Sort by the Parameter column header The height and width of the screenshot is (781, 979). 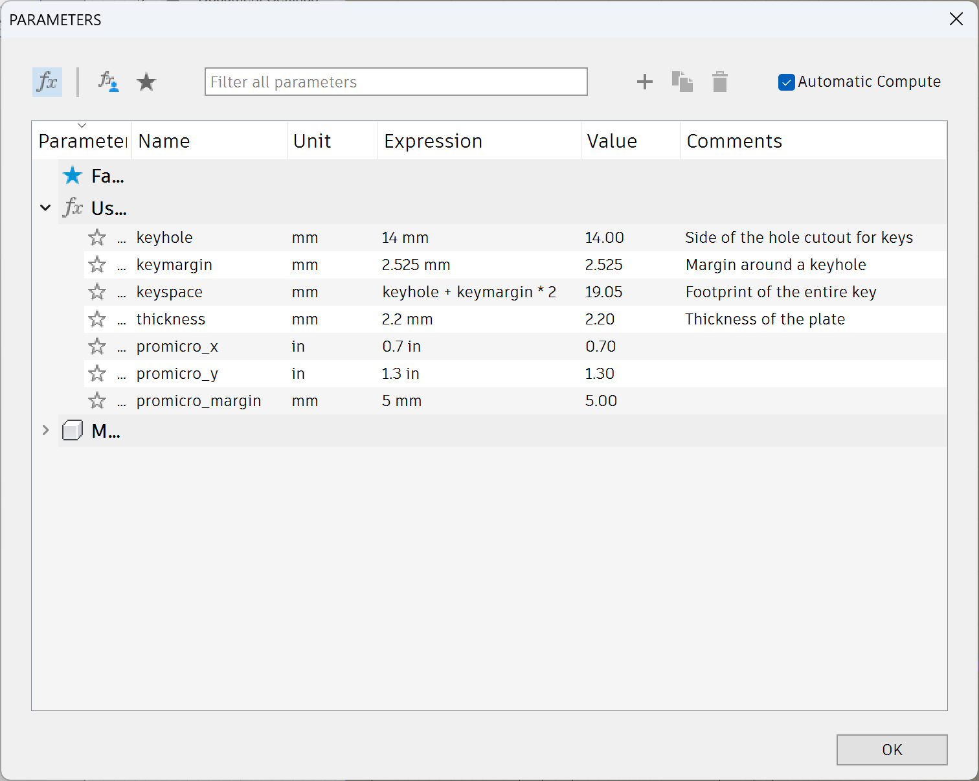tap(82, 141)
